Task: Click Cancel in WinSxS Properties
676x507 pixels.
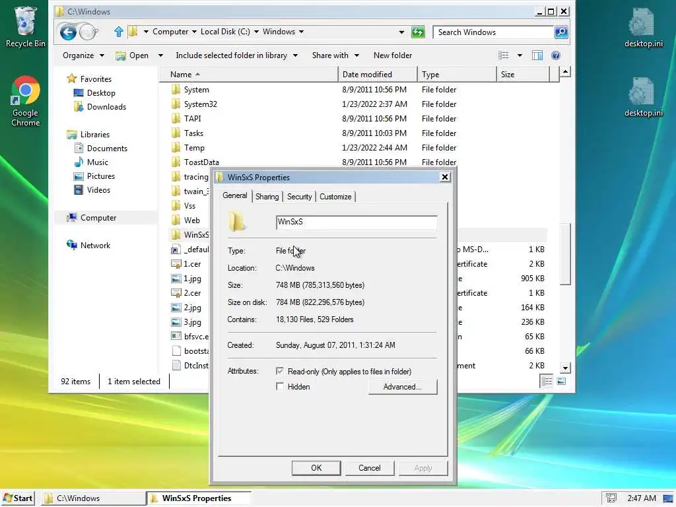Action: (x=370, y=468)
